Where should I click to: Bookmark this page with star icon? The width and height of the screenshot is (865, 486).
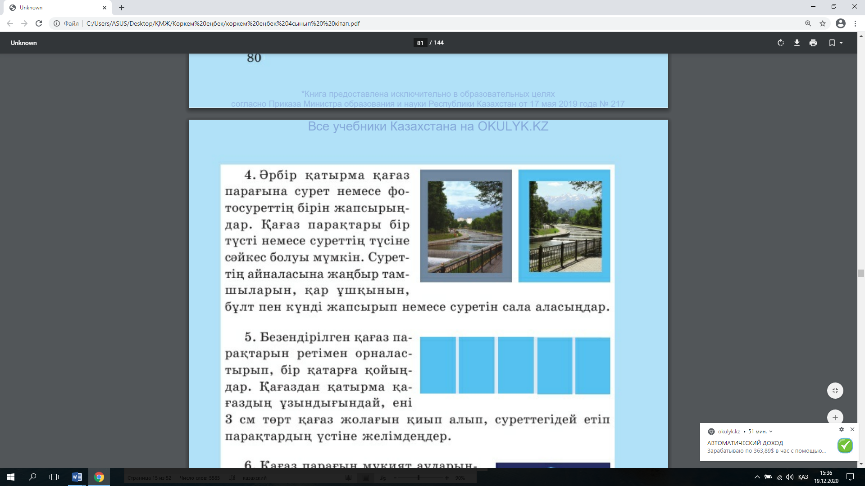pos(823,23)
